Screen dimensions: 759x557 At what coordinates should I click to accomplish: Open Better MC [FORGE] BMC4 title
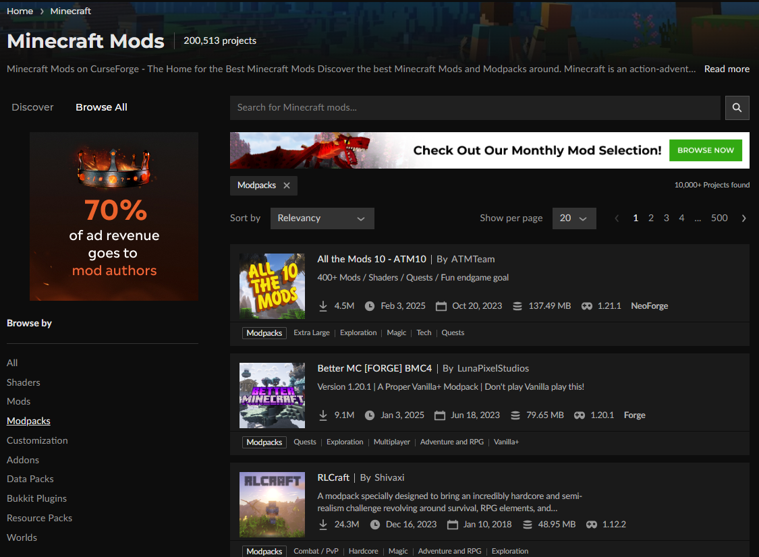[x=374, y=369]
